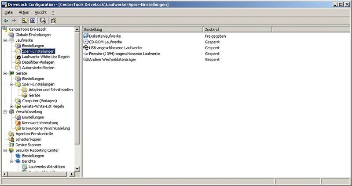
Task: Select Geräte under Sperr-Einstellungen
Action: tap(34, 95)
